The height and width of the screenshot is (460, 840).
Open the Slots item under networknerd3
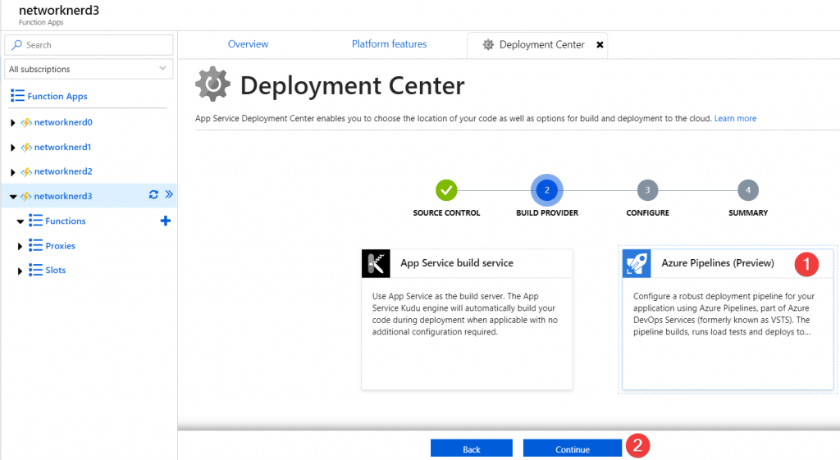(x=55, y=270)
